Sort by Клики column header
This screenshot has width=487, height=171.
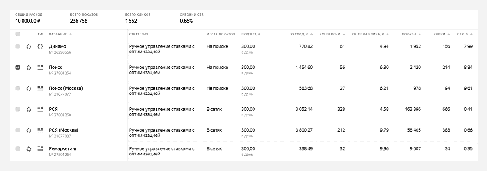coord(441,34)
